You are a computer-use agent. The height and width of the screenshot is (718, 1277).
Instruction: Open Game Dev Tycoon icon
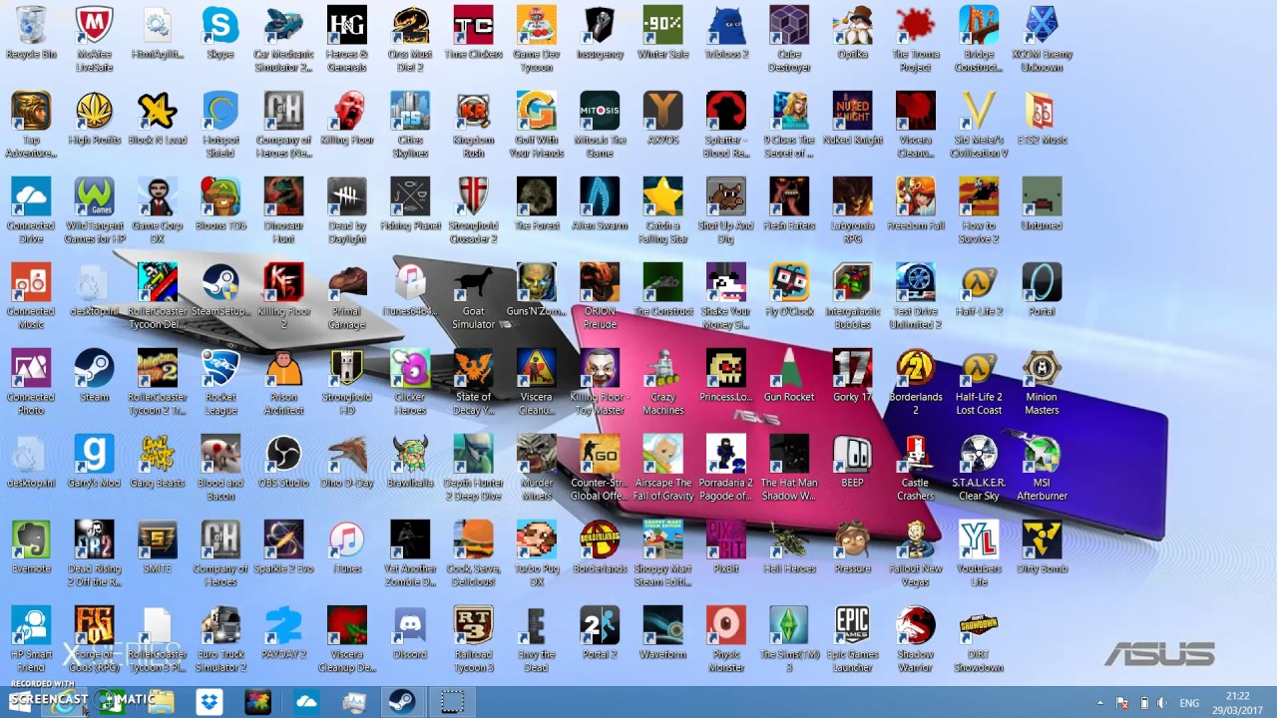[537, 39]
